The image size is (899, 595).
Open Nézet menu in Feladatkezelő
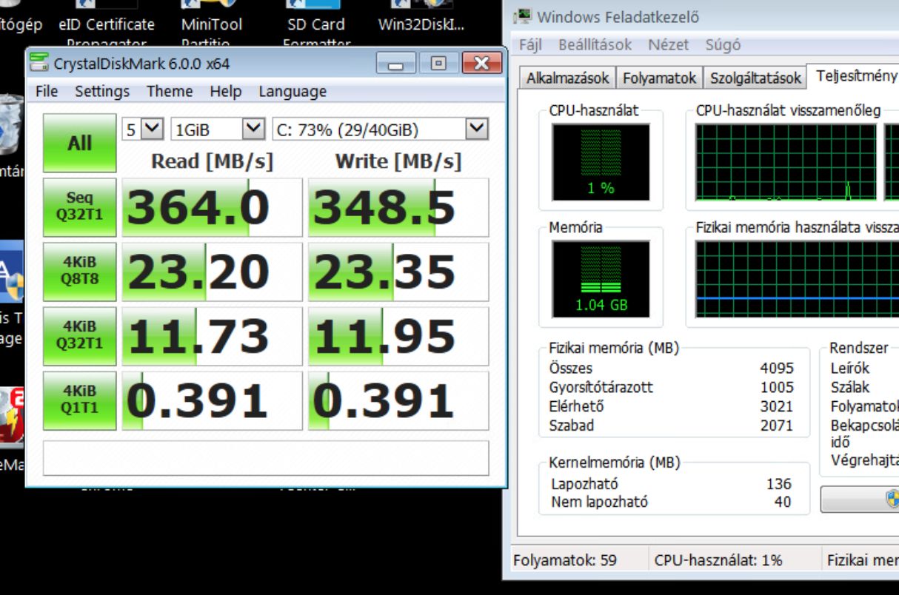(x=668, y=44)
